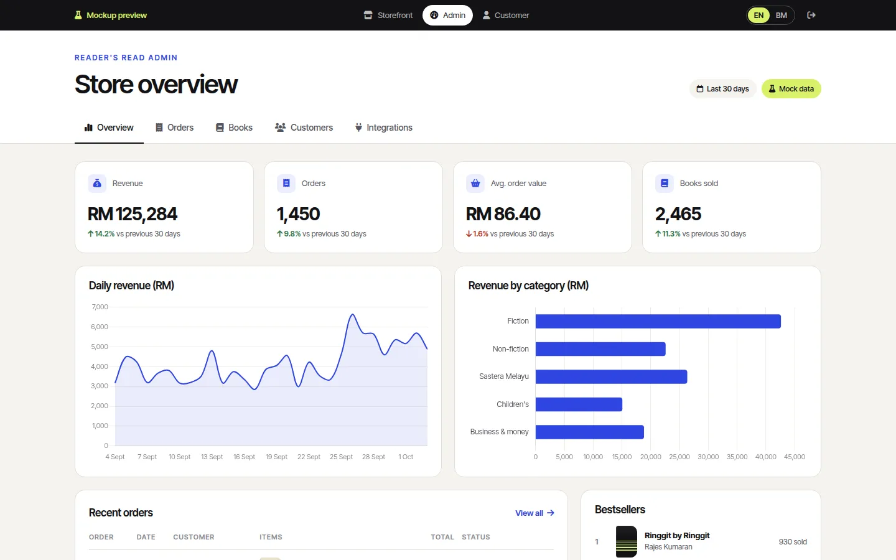
Task: Click the Books sold card book icon
Action: (x=665, y=184)
